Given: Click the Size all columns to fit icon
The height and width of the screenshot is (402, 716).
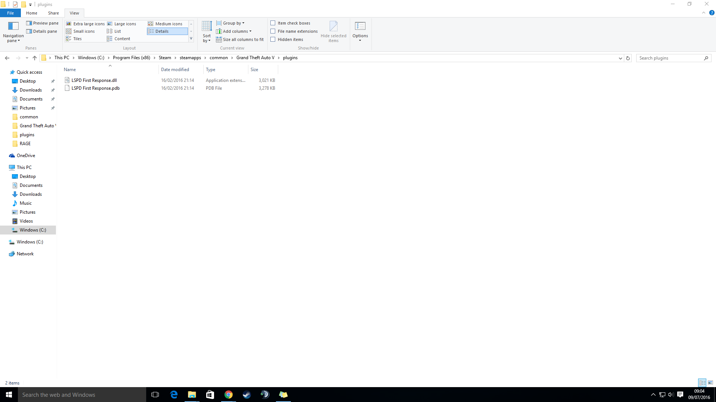Looking at the screenshot, I should [219, 39].
